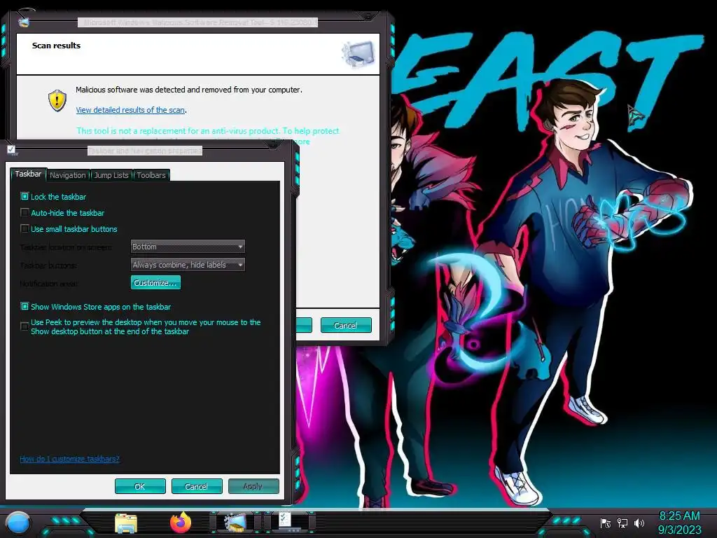Click Cancel in the Removal Tool window

tap(346, 325)
